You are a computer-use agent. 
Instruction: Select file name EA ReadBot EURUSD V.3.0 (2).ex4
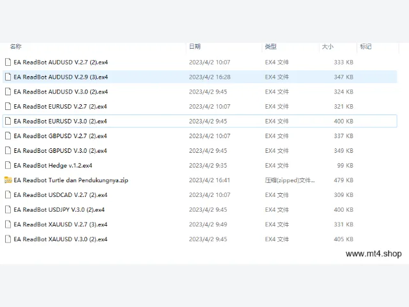pos(60,122)
